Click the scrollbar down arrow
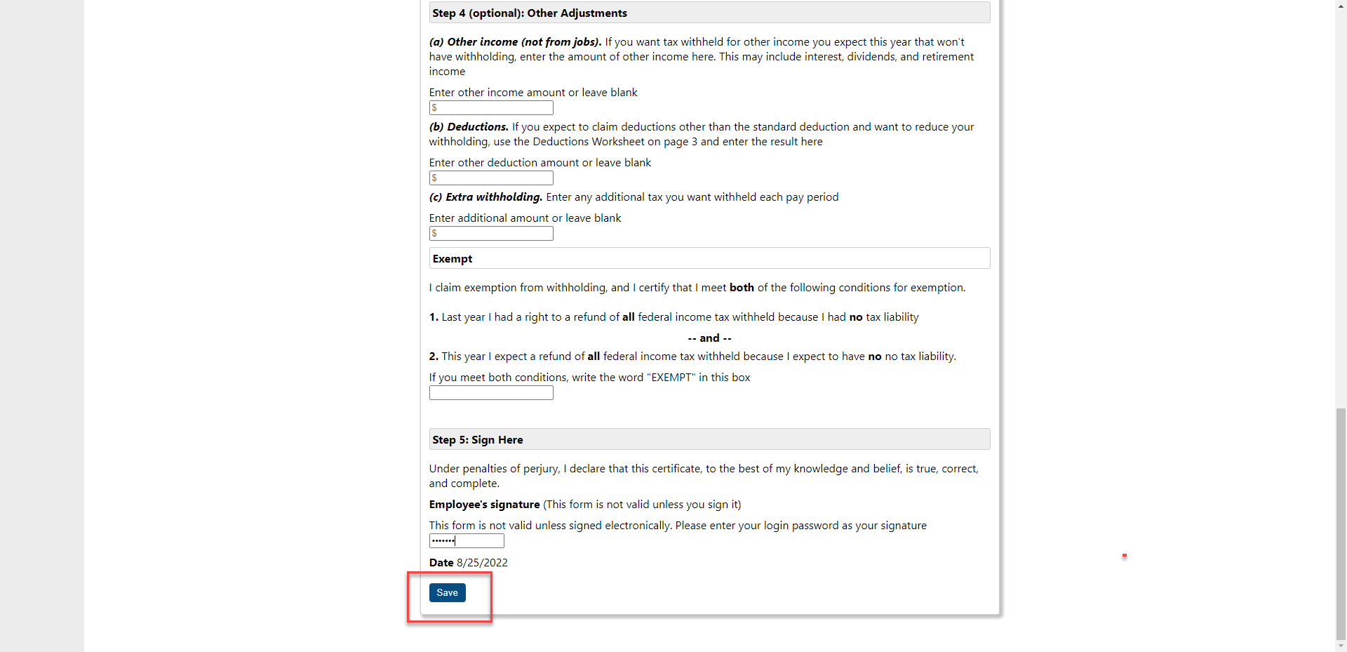 (1341, 646)
